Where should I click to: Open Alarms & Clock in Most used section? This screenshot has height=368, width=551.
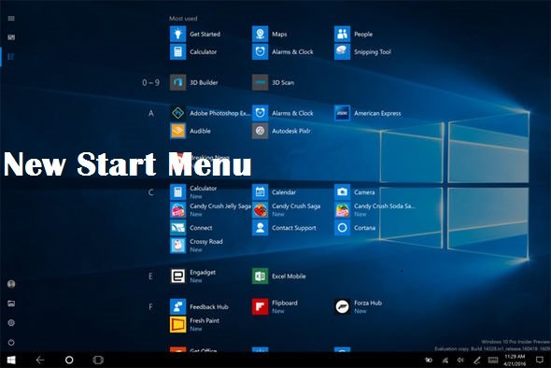(283, 51)
